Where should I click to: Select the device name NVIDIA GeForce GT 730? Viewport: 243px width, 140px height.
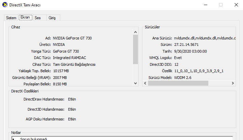coord(72,38)
